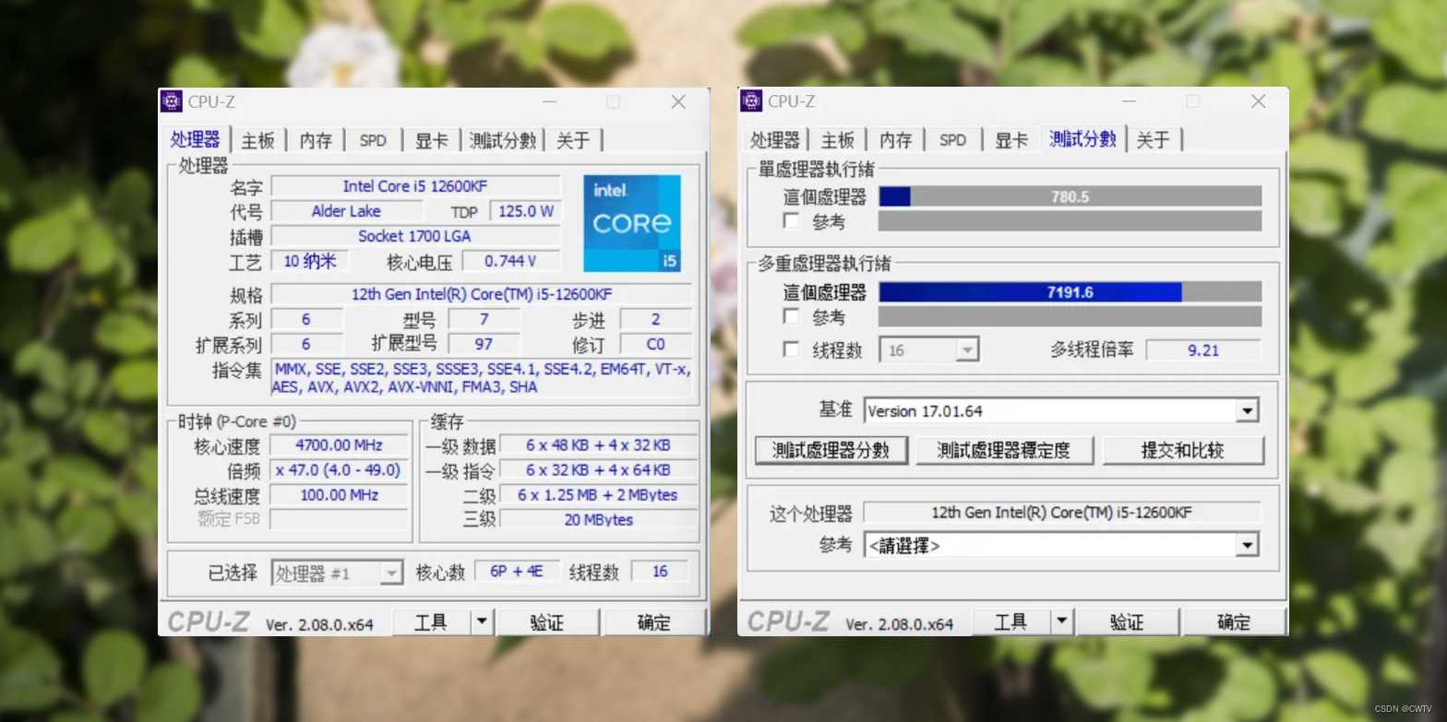
Task: Click the 插槽 field Socket 1700 LGA
Action: 415,236
